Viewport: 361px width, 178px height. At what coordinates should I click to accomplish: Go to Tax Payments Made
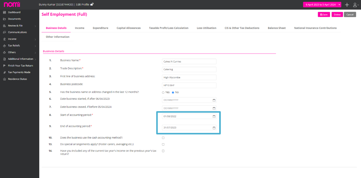(19, 72)
